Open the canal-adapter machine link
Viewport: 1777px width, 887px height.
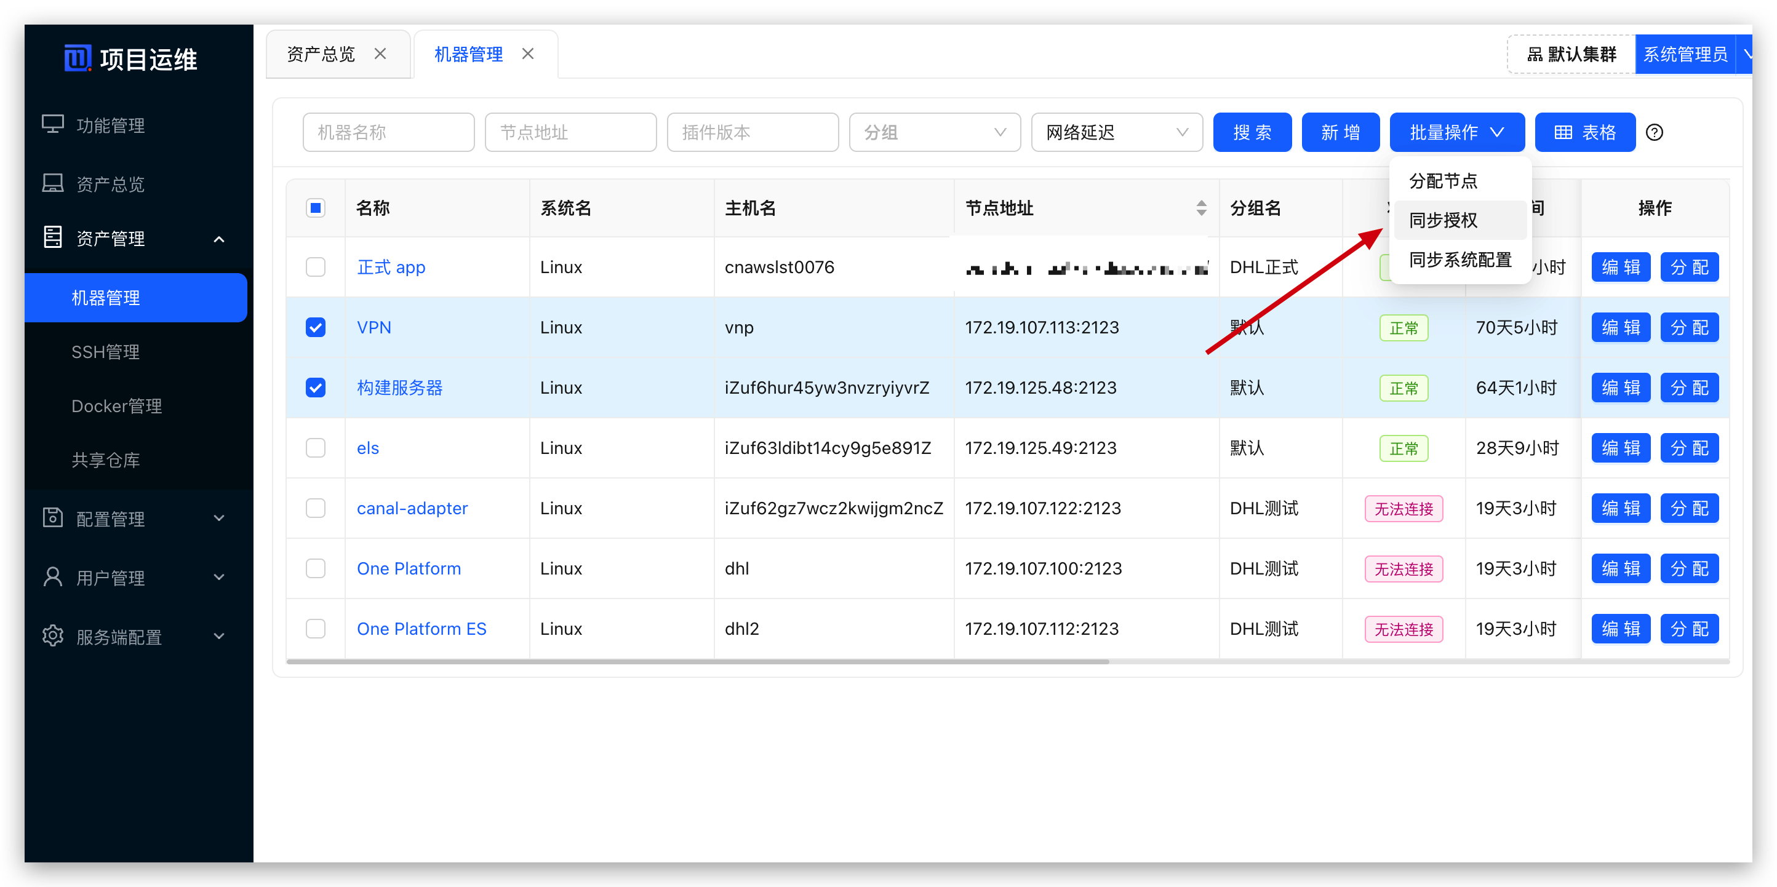click(412, 508)
